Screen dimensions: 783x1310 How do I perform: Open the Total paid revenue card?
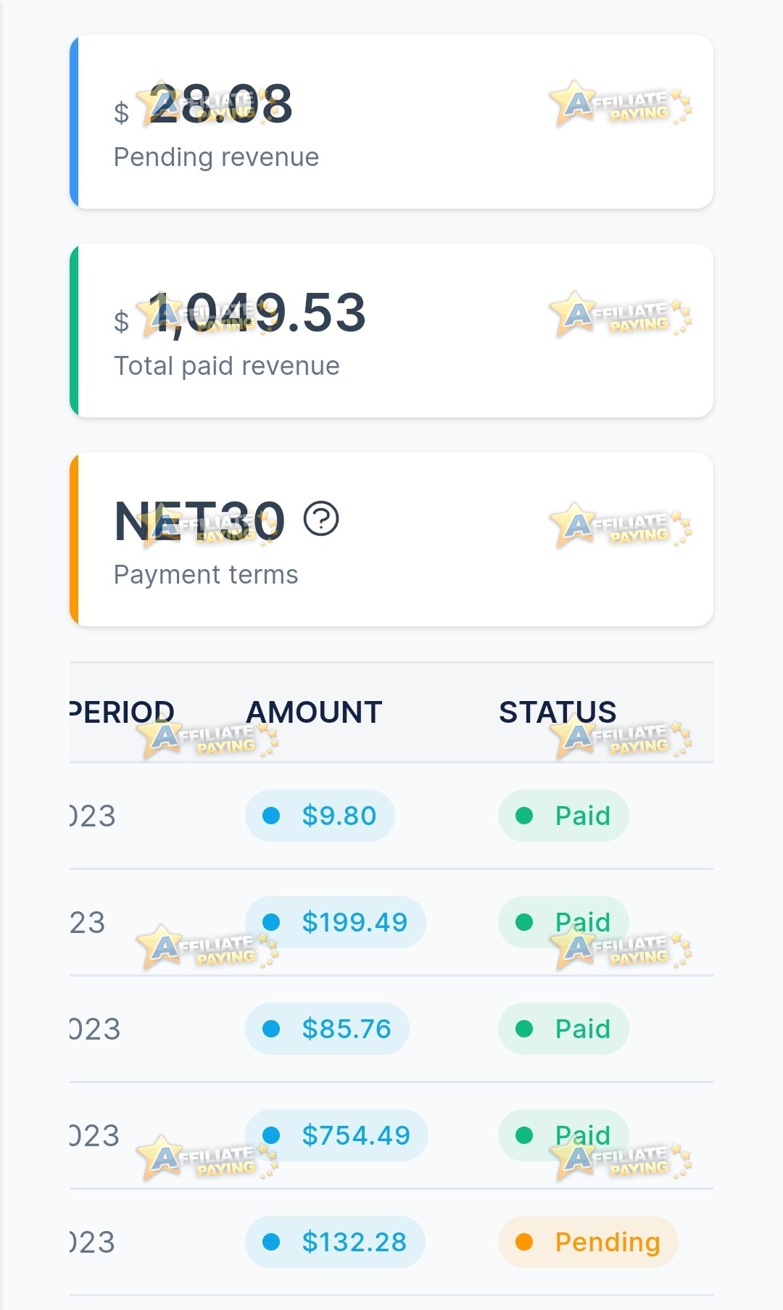pos(391,331)
